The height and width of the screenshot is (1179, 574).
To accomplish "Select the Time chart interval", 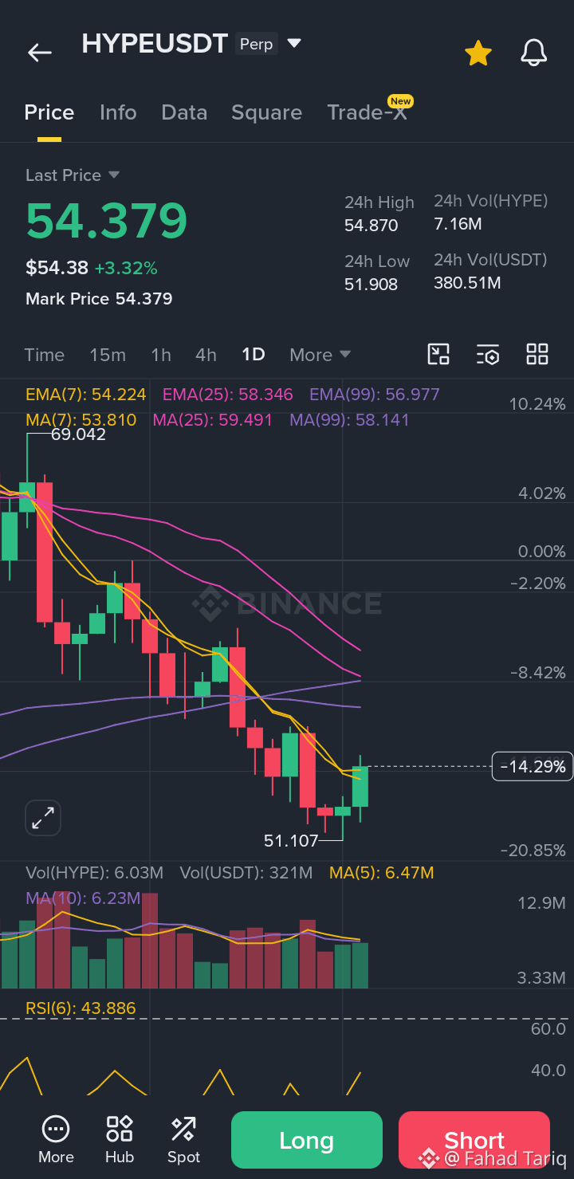I will (45, 355).
